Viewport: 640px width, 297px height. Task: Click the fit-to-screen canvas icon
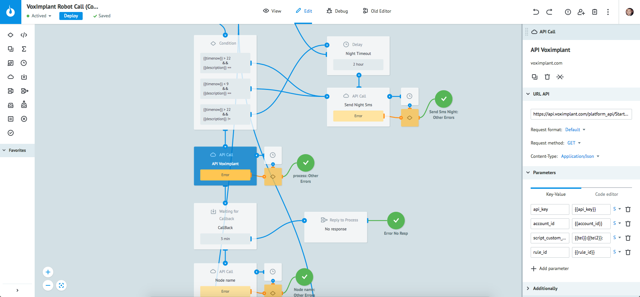(61, 285)
